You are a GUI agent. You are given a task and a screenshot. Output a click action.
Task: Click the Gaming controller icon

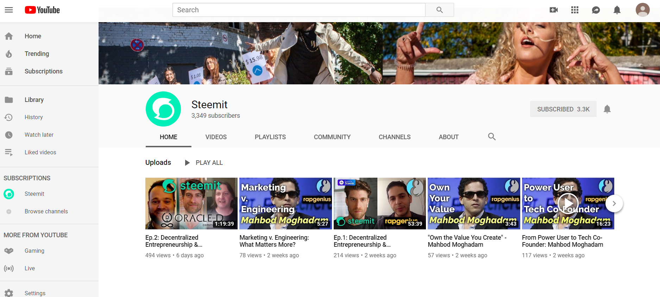(9, 251)
